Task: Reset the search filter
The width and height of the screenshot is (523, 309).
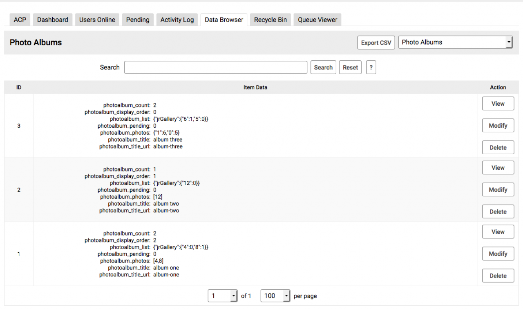Action: pos(350,68)
